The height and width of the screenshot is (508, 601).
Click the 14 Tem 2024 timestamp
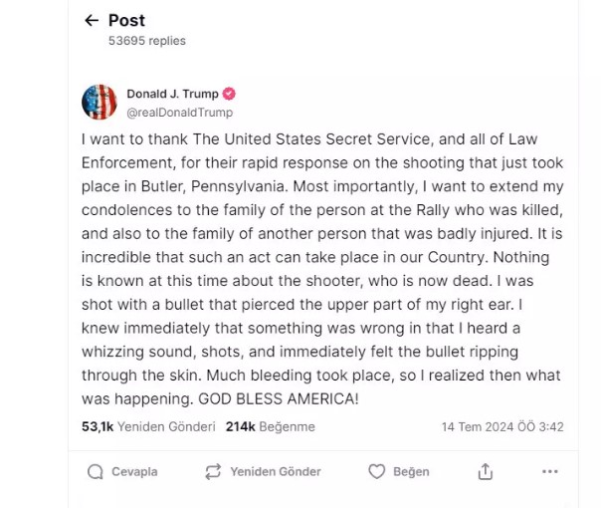click(x=502, y=426)
